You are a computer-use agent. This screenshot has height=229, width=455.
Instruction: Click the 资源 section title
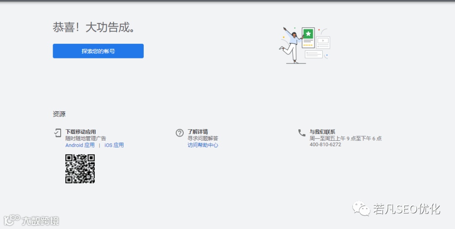coord(59,114)
